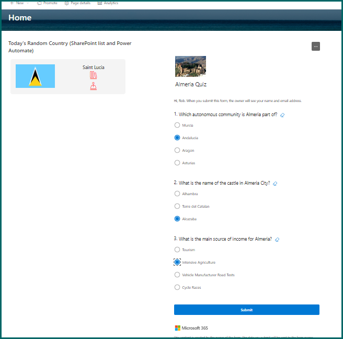
Task: Select Tourism as the income source
Action: click(x=177, y=250)
